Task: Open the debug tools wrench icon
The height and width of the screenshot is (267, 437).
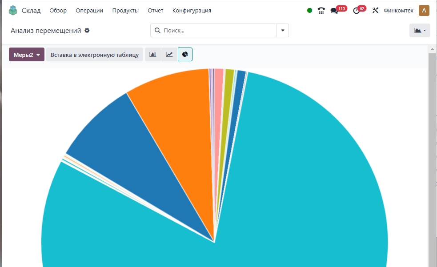Action: tap(375, 11)
